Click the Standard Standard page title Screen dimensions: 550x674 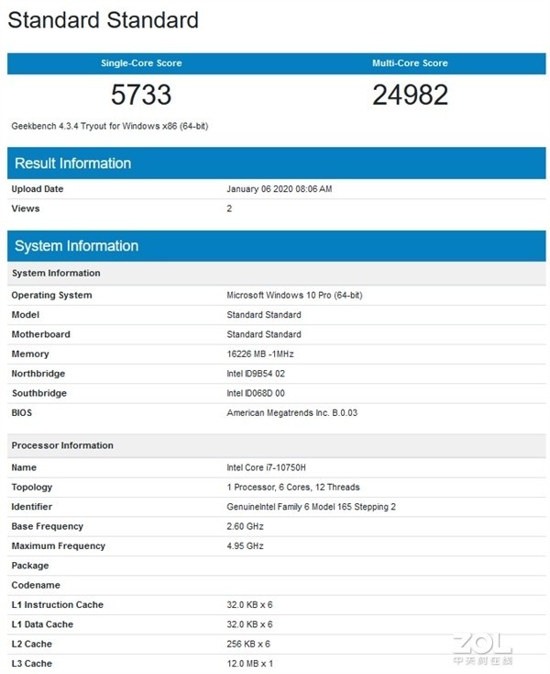[x=103, y=20]
